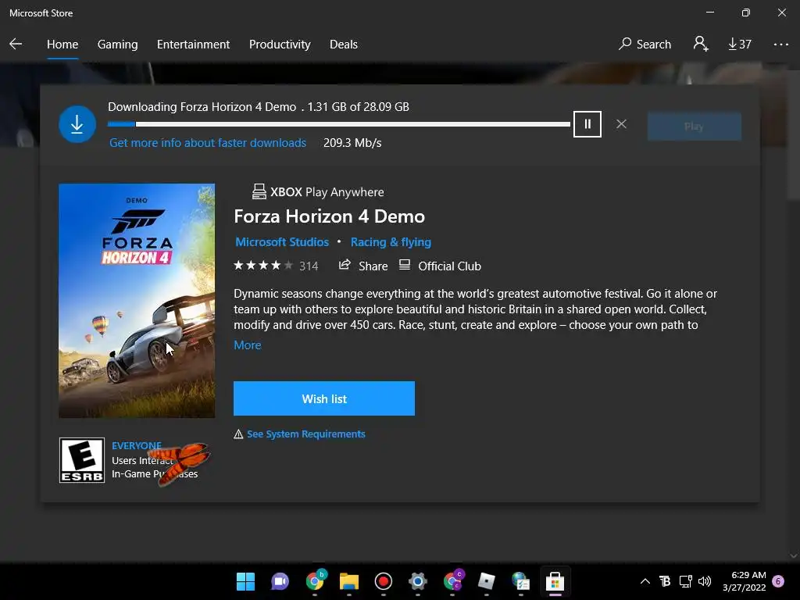
Task: Click the red record icon in taskbar
Action: (x=383, y=581)
